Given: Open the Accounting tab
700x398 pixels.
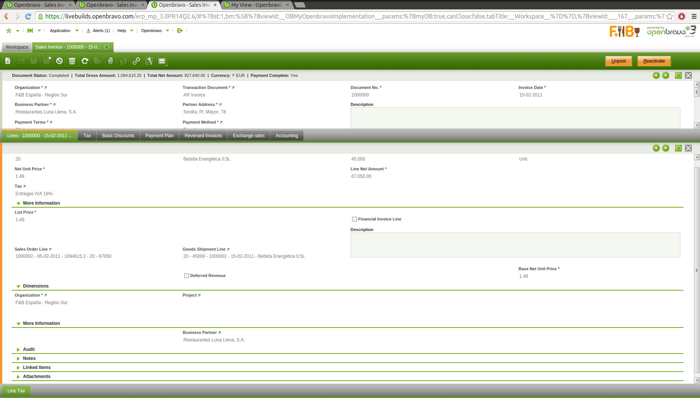Looking at the screenshot, I should [286, 136].
